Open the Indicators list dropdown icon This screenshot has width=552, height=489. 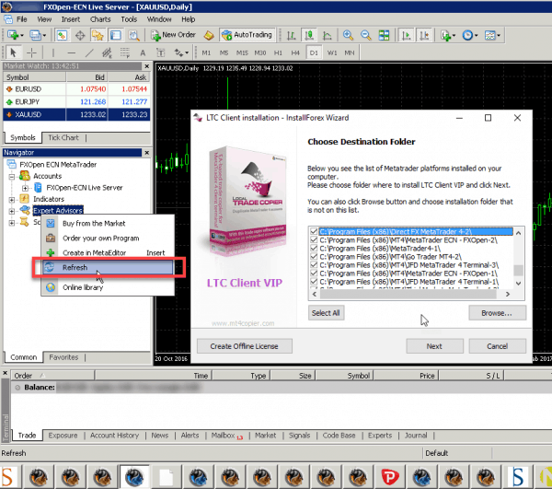click(448, 35)
